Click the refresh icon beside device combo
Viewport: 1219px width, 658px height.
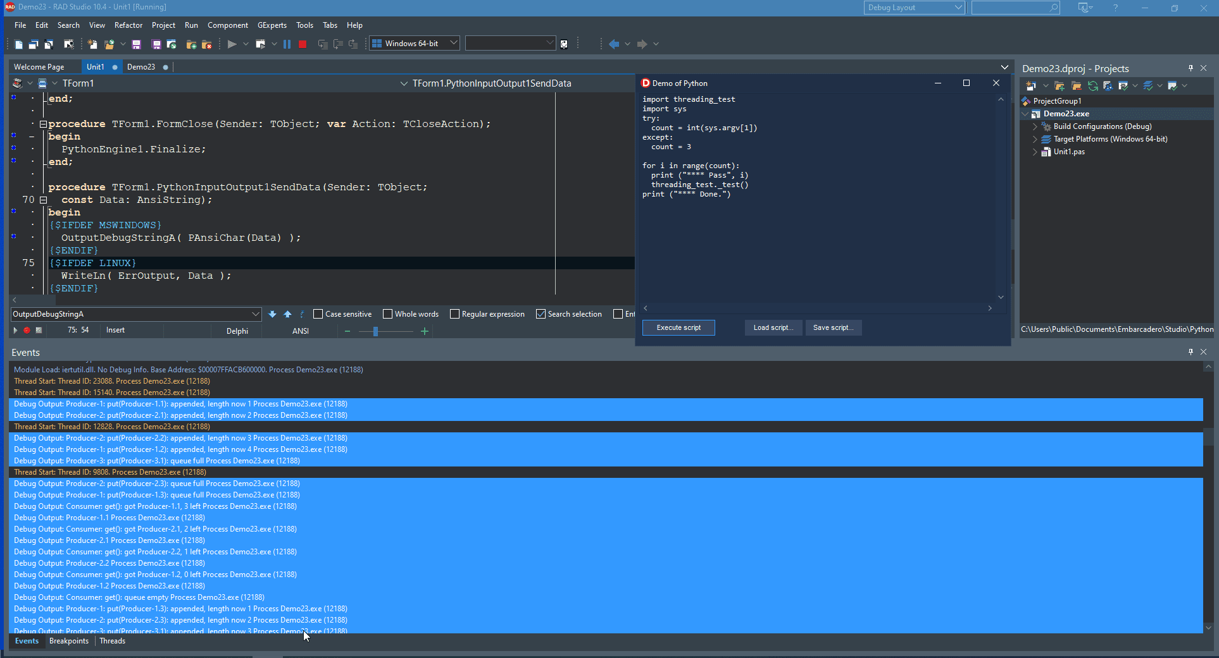564,44
